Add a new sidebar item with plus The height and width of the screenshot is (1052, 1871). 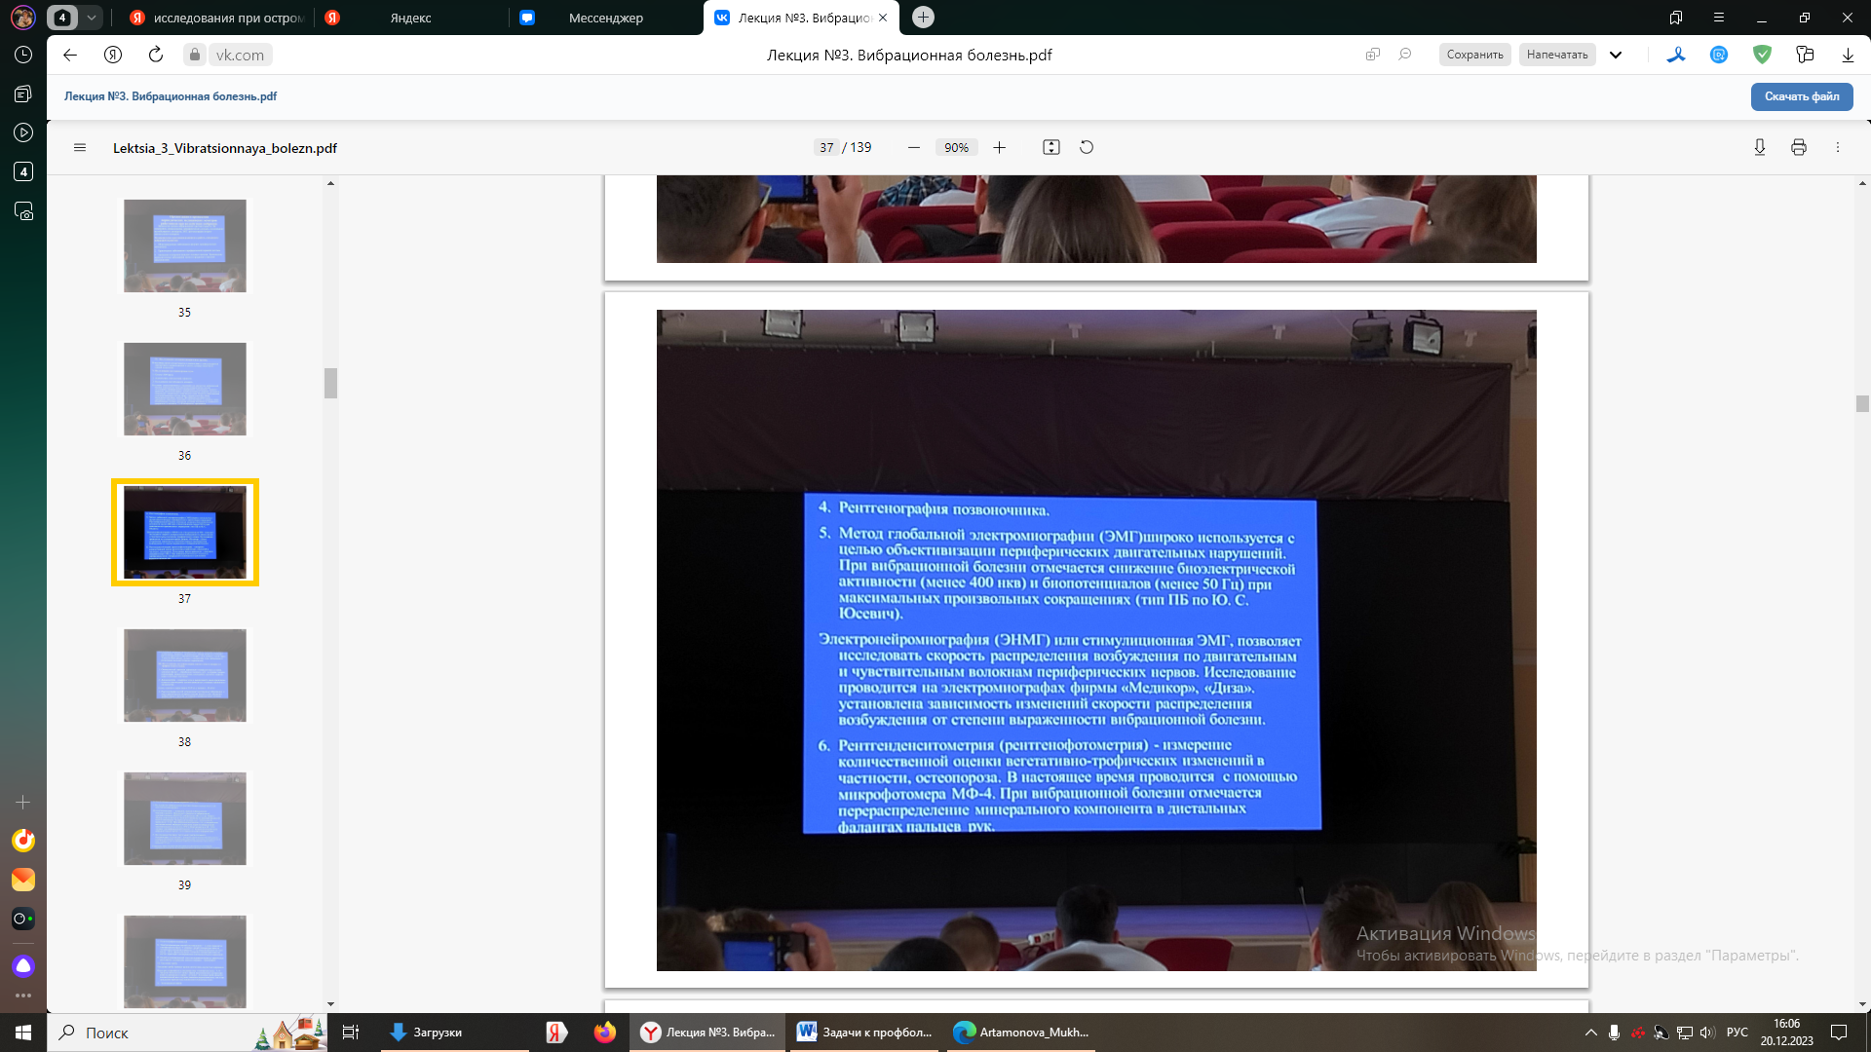pyautogui.click(x=23, y=803)
